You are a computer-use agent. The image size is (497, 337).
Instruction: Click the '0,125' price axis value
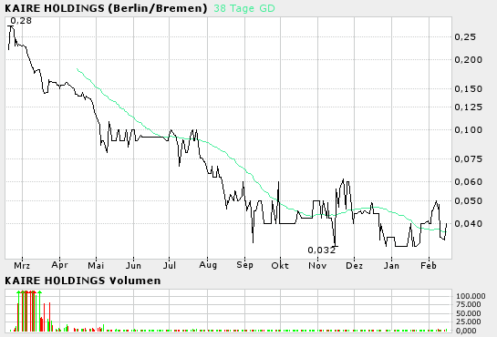click(x=468, y=107)
